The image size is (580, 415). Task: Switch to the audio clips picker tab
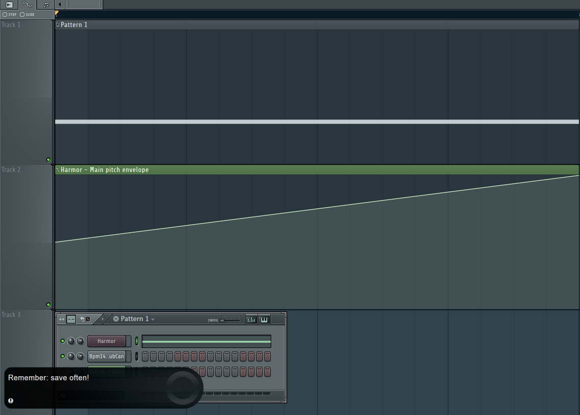(9, 5)
